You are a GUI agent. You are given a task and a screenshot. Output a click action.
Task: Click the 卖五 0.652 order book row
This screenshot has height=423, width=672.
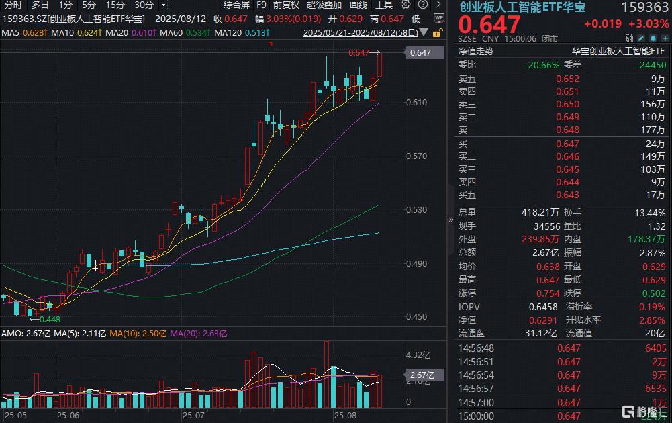pyautogui.click(x=562, y=79)
